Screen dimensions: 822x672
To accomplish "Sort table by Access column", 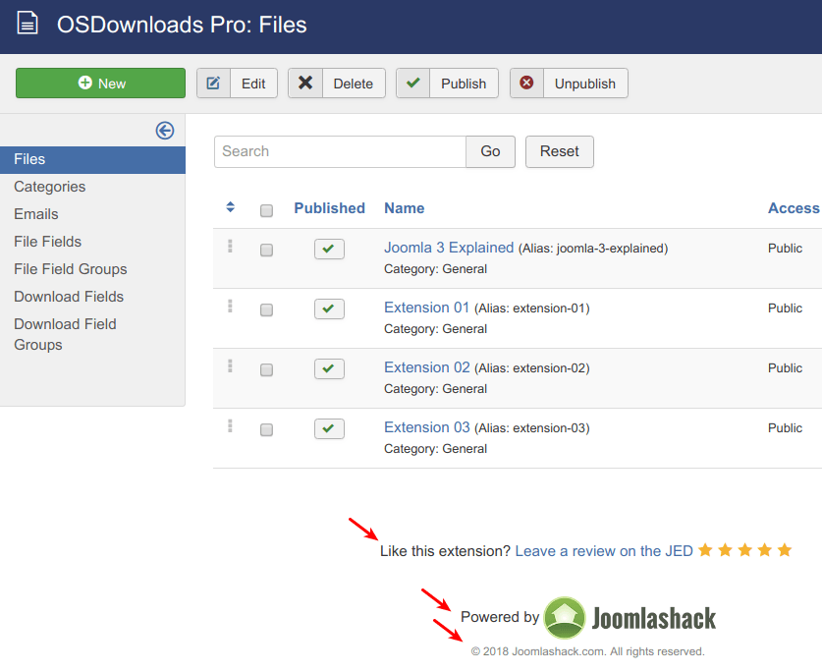I will pyautogui.click(x=794, y=208).
